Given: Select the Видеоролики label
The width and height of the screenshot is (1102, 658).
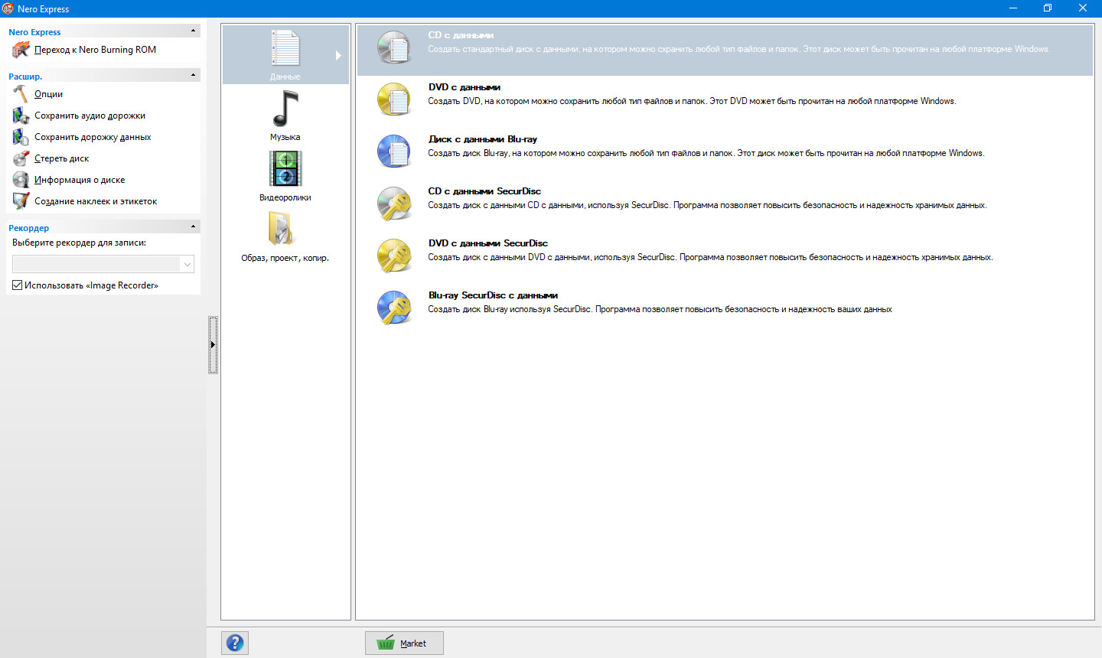Looking at the screenshot, I should coord(285,197).
